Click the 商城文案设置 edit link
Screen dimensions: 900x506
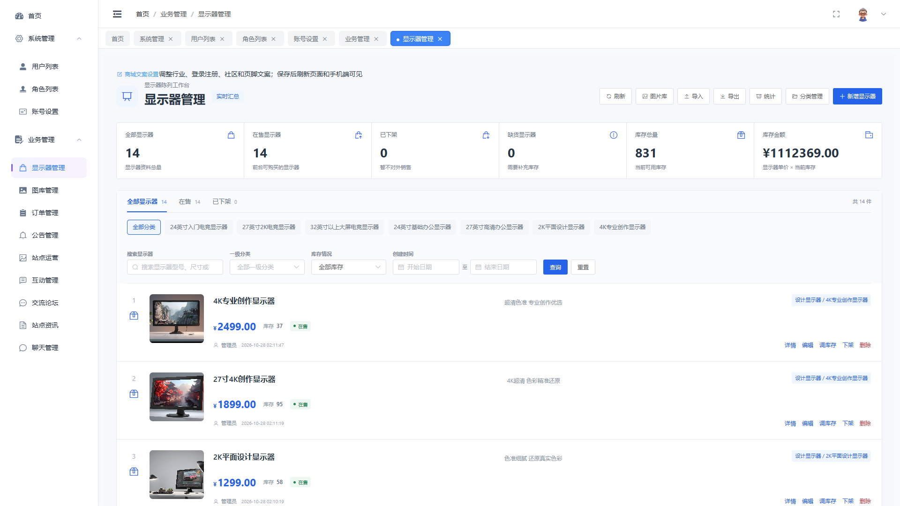pyautogui.click(x=138, y=74)
